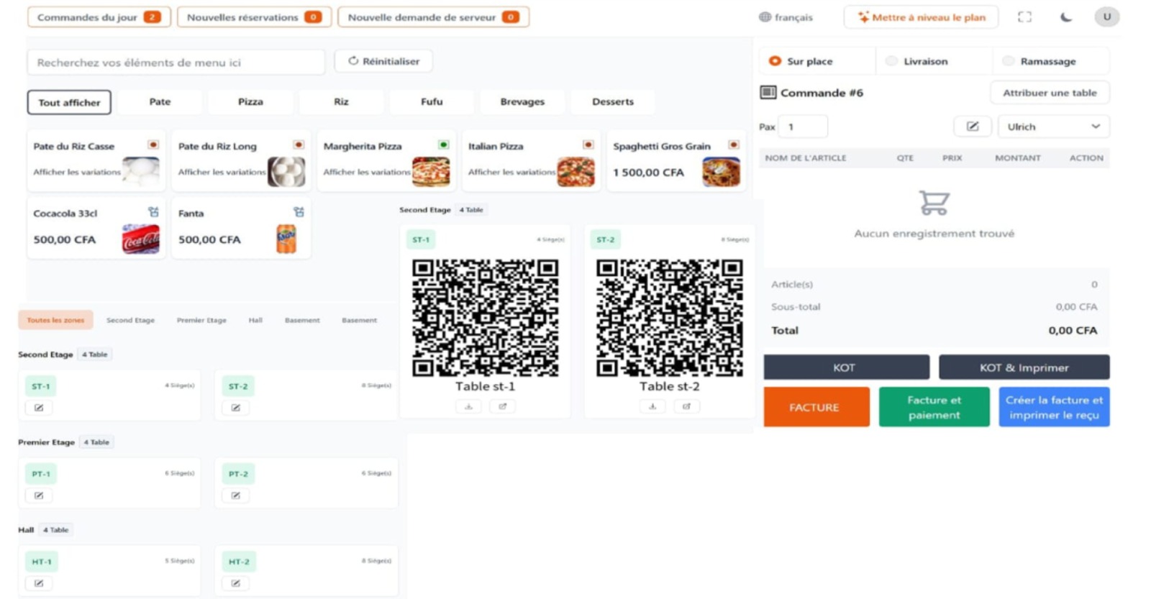
Task: Open the Ulrich waiter dropdown
Action: 1052,127
